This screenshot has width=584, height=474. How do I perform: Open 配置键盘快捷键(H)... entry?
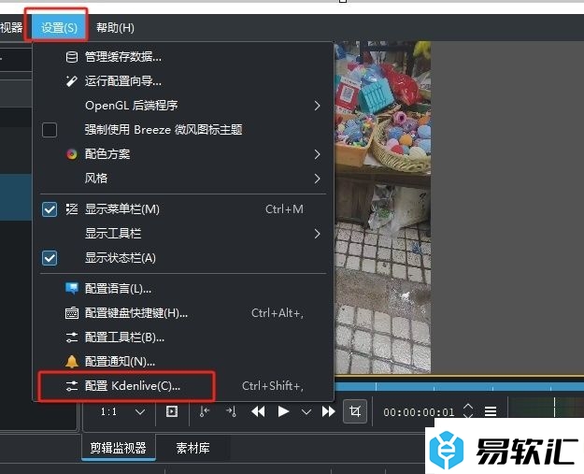point(183,313)
